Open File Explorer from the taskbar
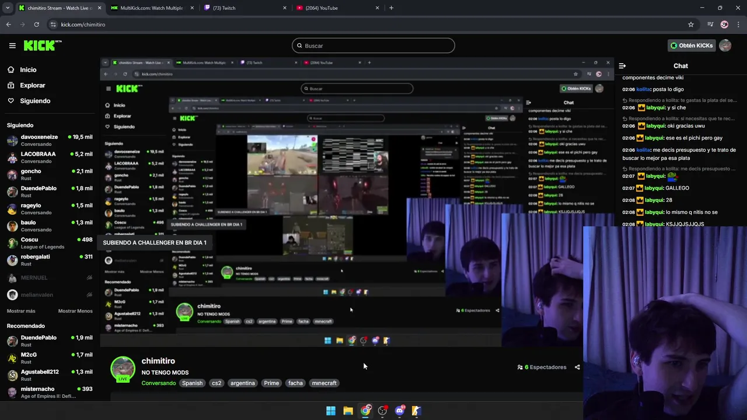747x420 pixels. point(348,411)
